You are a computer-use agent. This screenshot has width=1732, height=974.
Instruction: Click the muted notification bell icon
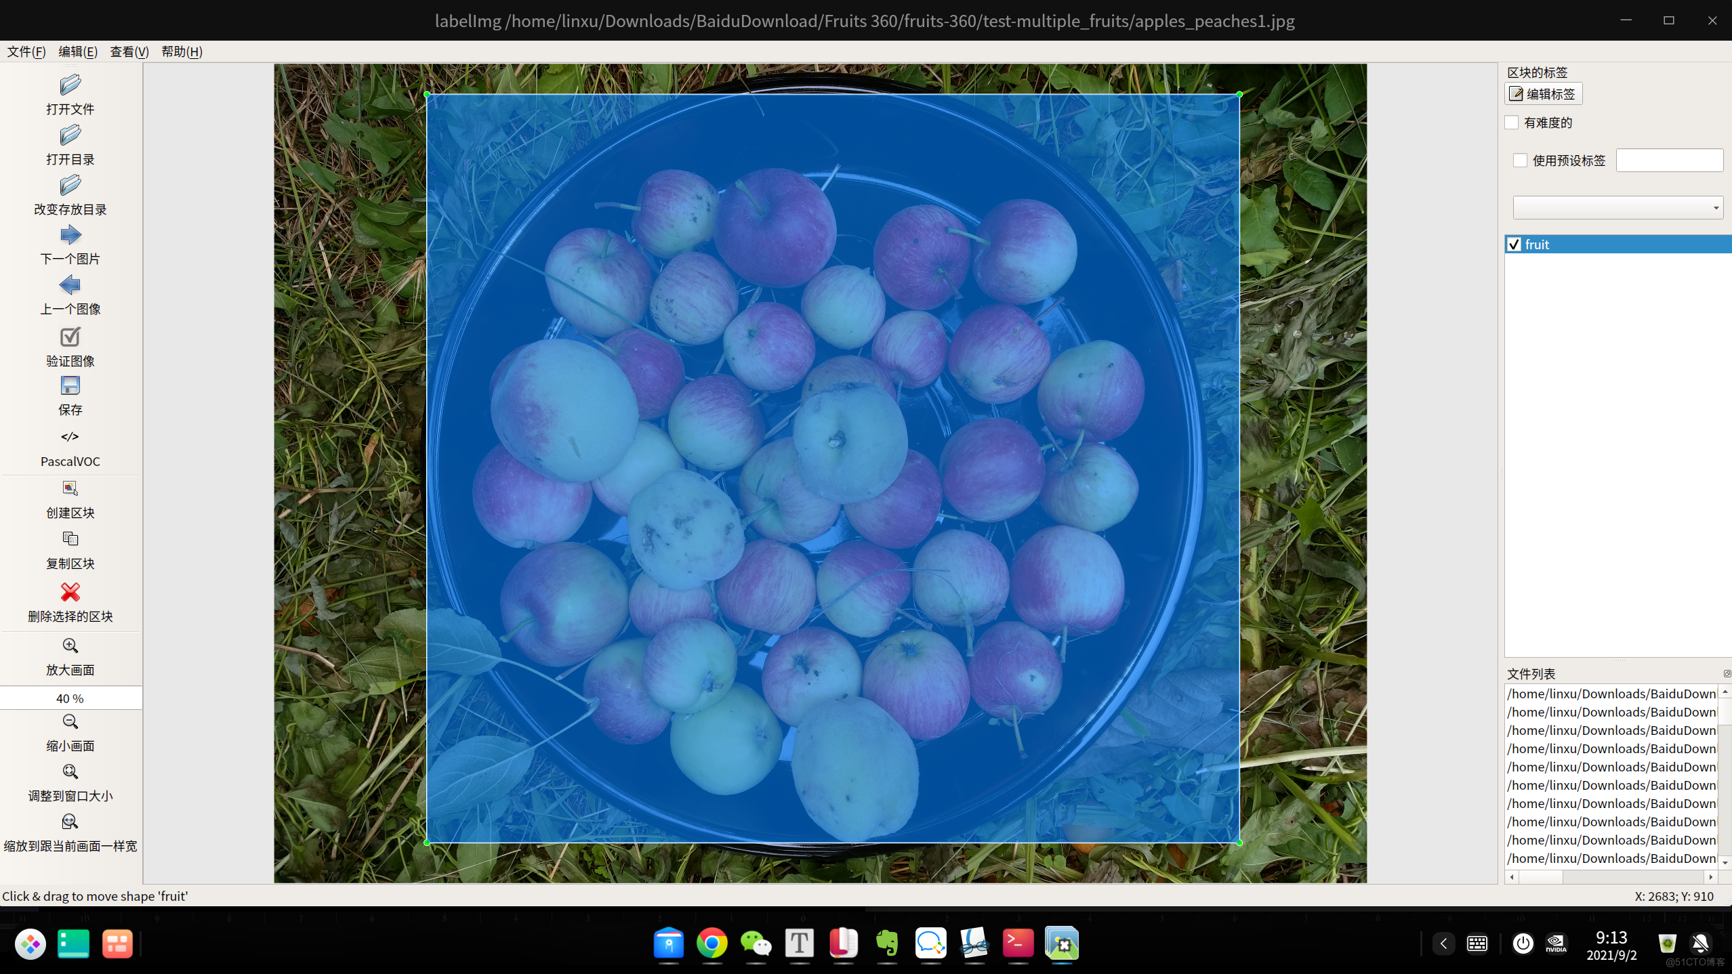[x=1700, y=944]
